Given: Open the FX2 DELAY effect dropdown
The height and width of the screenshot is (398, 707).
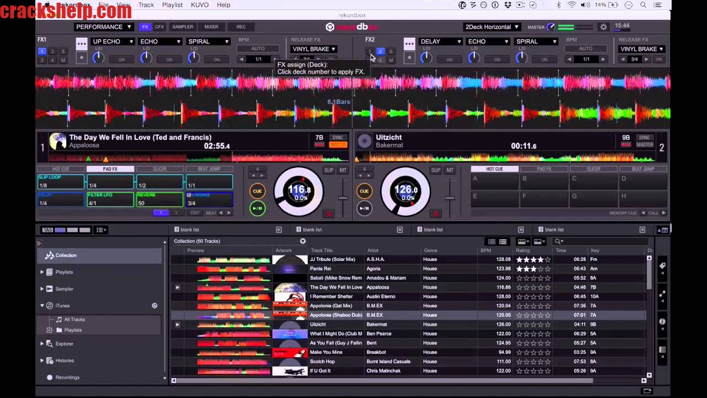Looking at the screenshot, I should [441, 41].
